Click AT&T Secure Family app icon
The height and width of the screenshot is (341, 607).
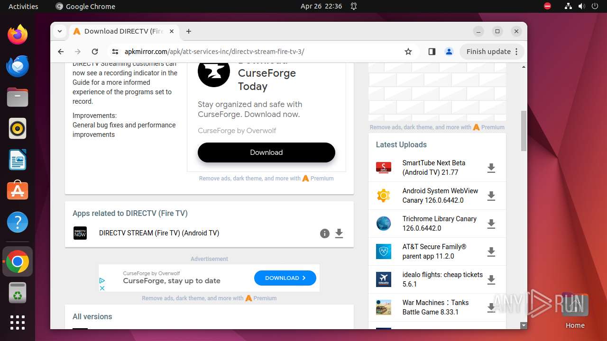[x=384, y=251]
